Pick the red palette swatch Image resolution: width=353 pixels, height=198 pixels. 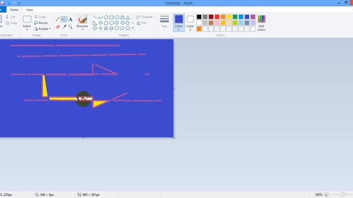pos(217,17)
